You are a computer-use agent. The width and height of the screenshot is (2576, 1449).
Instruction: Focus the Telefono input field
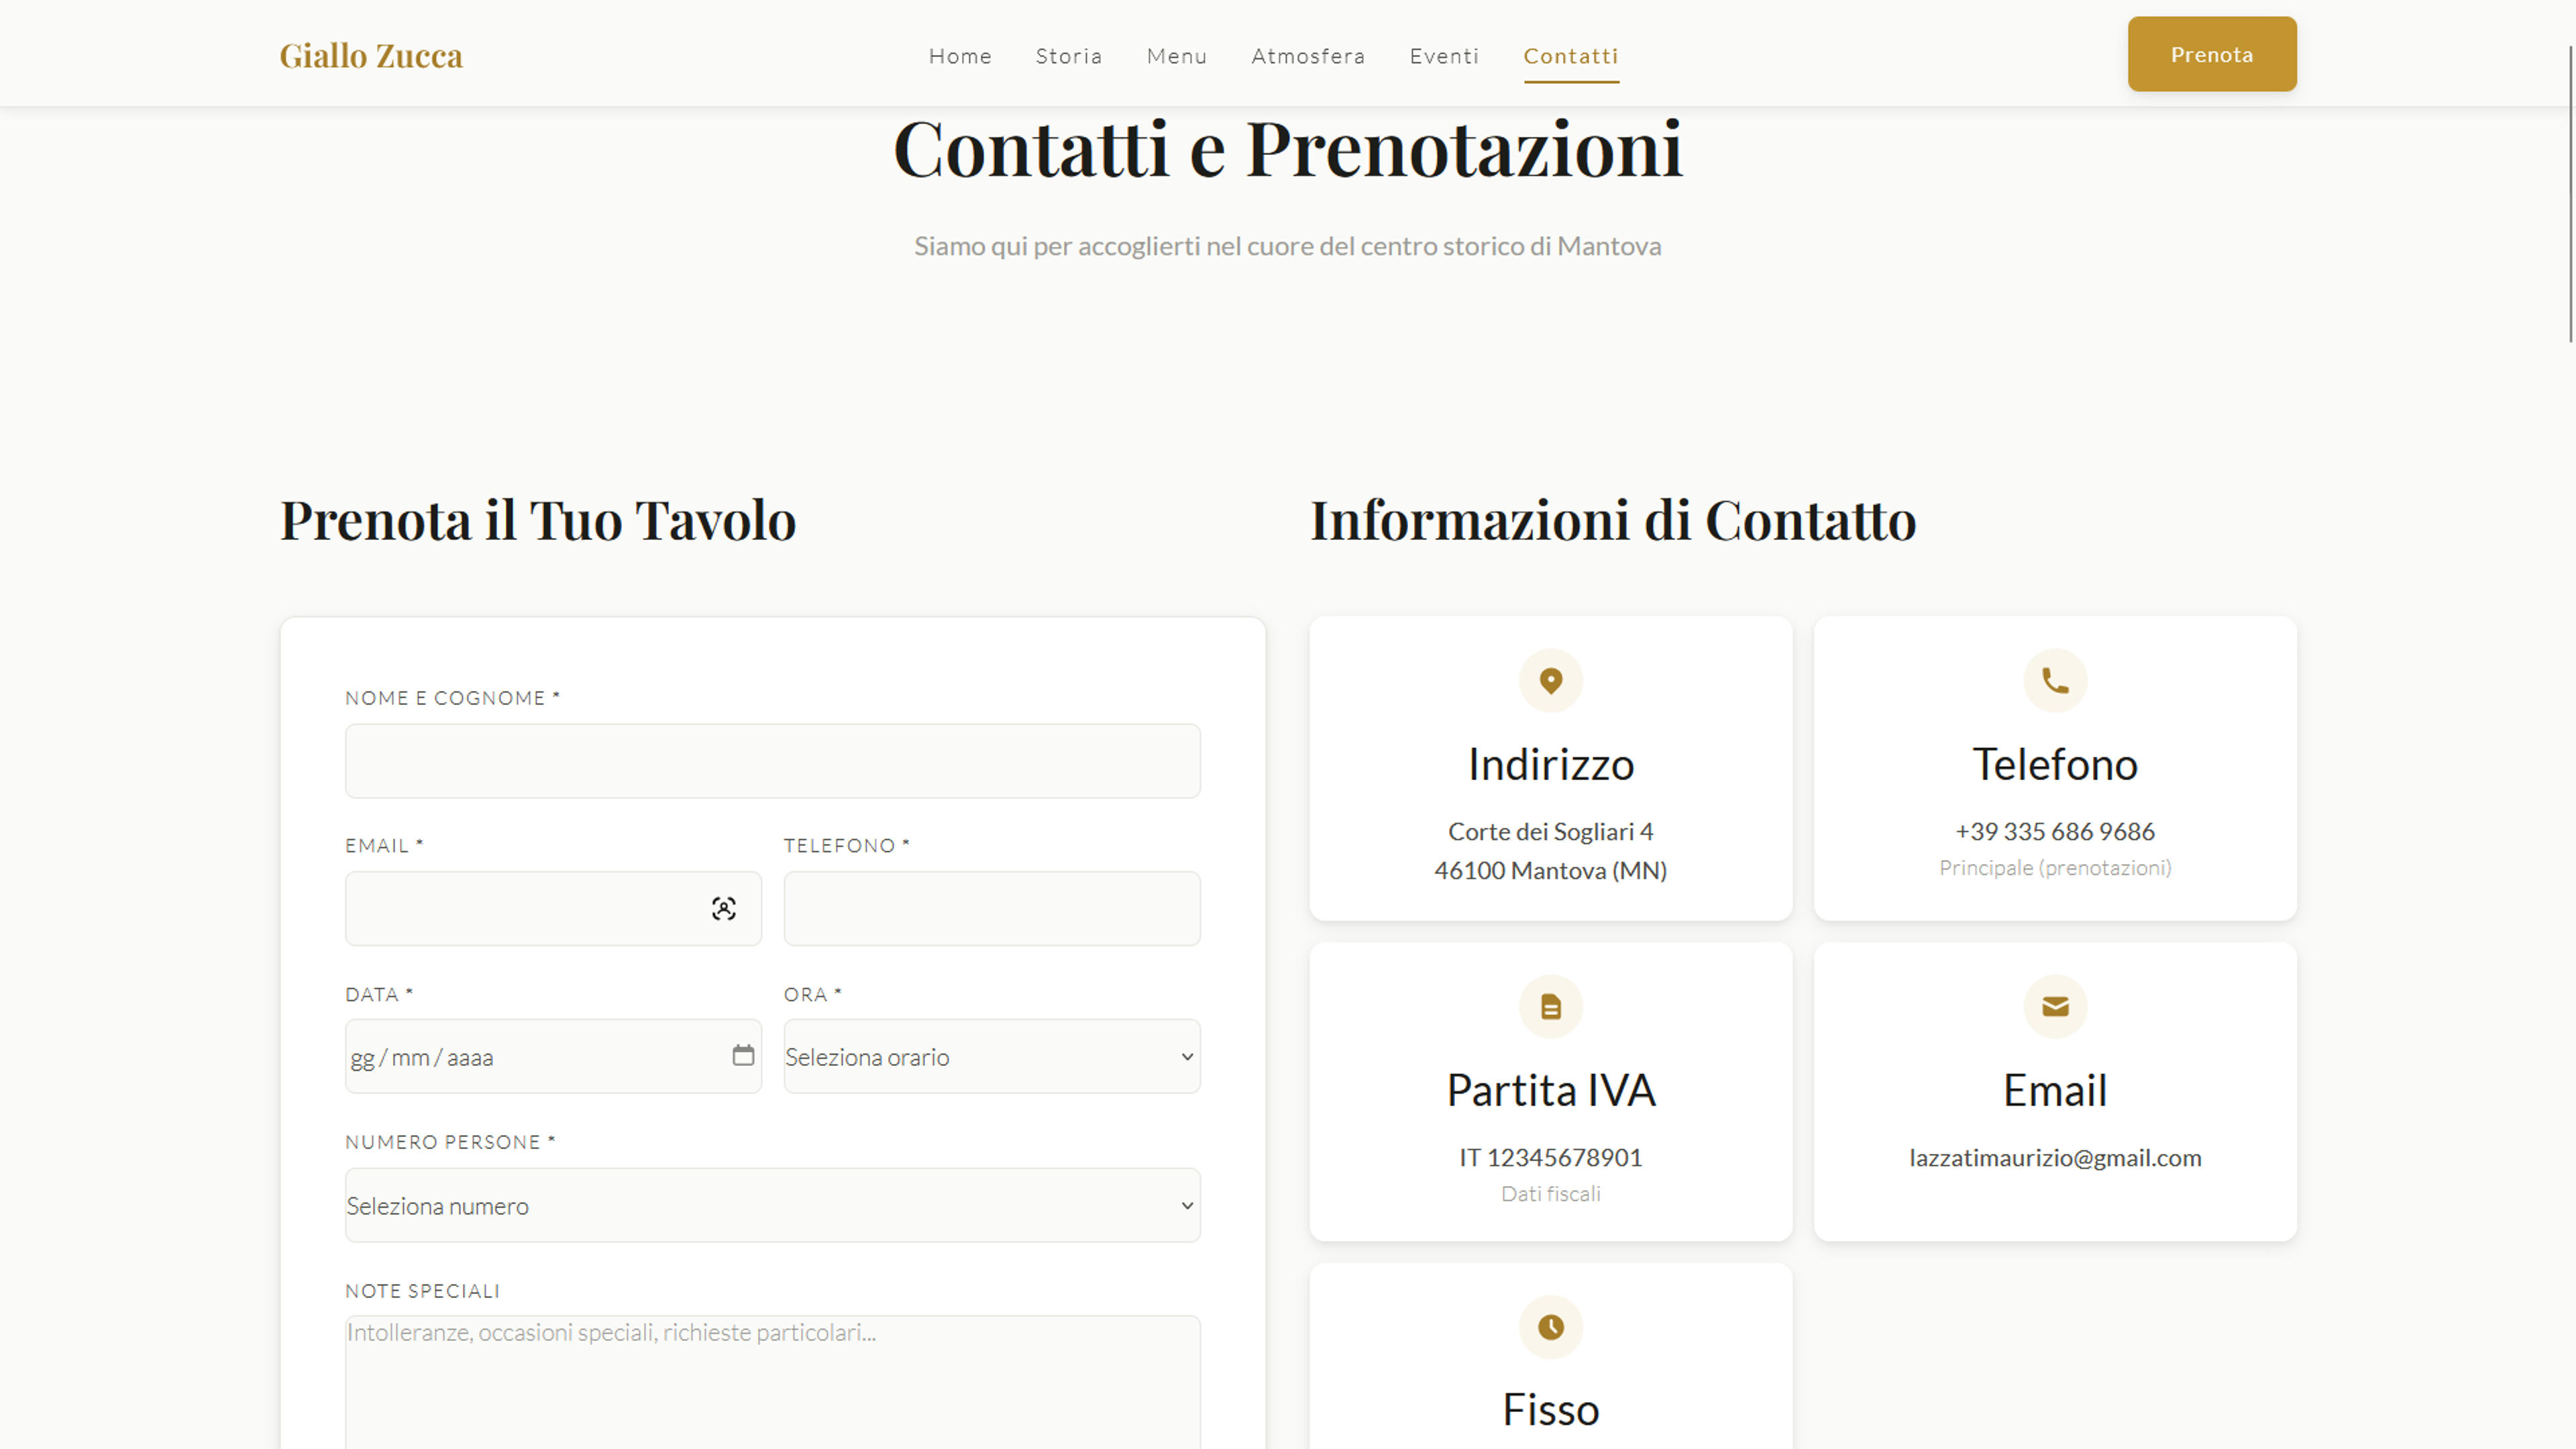pyautogui.click(x=992, y=908)
